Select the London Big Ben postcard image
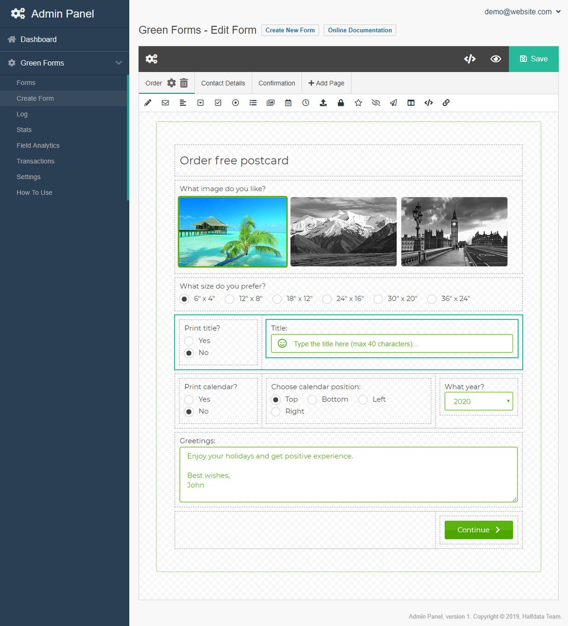 point(454,232)
